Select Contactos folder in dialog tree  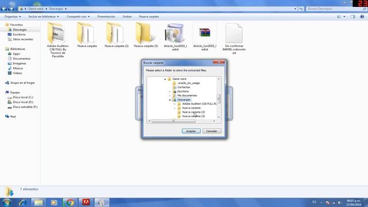click(183, 87)
